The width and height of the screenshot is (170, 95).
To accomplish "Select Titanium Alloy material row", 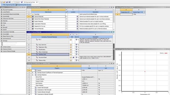I will (x=50, y=60).
